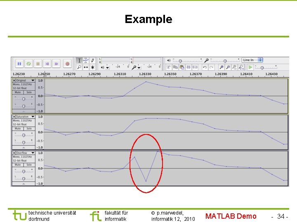Click the Overflow track waveform area

(166, 169)
